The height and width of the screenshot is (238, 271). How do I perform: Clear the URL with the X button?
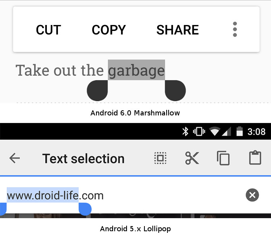tap(252, 195)
